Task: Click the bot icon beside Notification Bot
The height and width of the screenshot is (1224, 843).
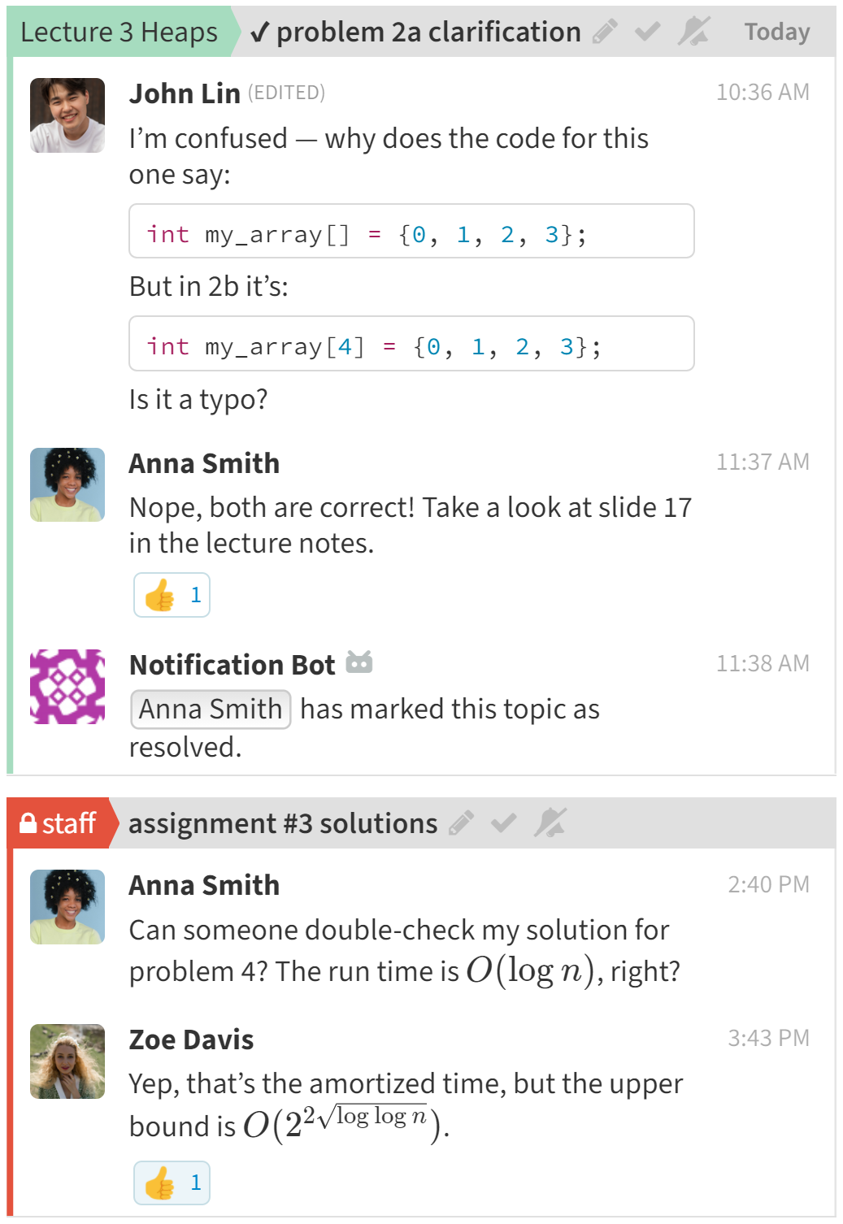Action: [358, 663]
